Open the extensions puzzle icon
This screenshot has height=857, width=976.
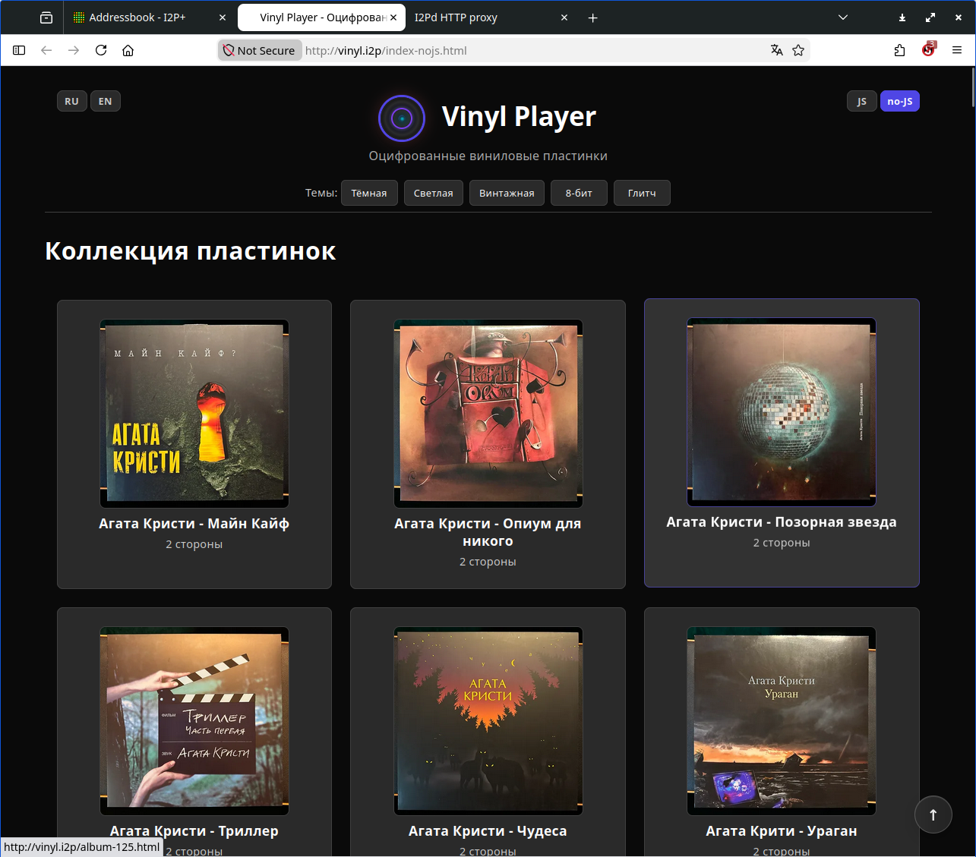point(900,50)
